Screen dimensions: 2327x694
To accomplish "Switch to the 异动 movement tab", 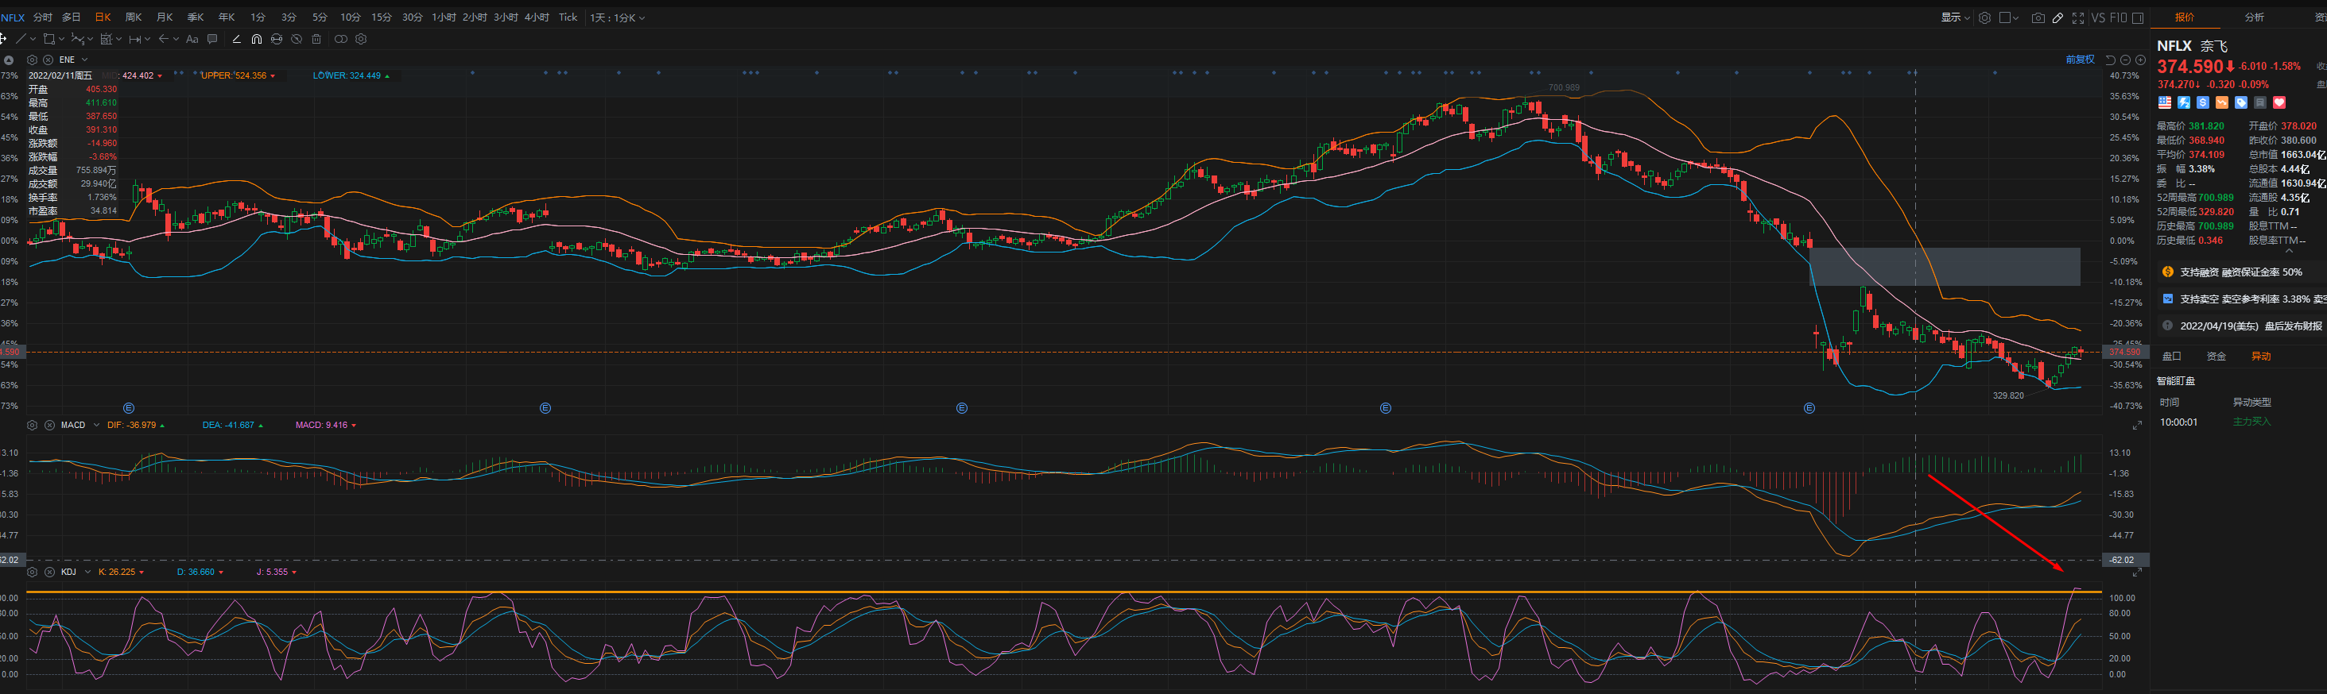I will point(2260,357).
